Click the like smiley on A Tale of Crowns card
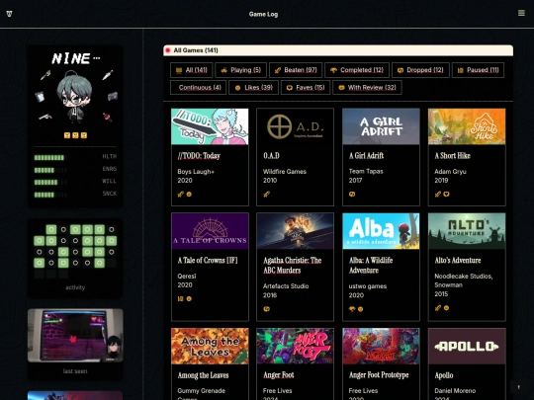The width and height of the screenshot is (534, 400). pos(189,298)
